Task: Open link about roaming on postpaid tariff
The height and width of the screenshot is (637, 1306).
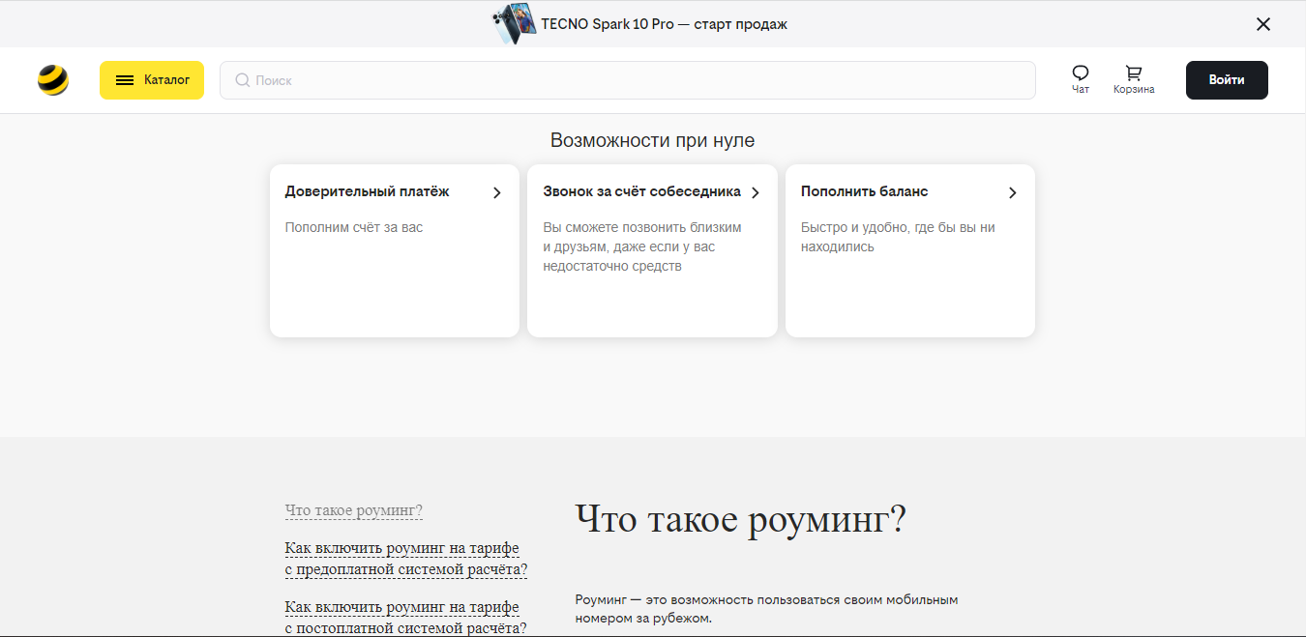Action: (405, 617)
